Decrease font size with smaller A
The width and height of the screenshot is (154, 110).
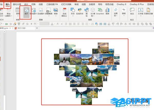62,24
